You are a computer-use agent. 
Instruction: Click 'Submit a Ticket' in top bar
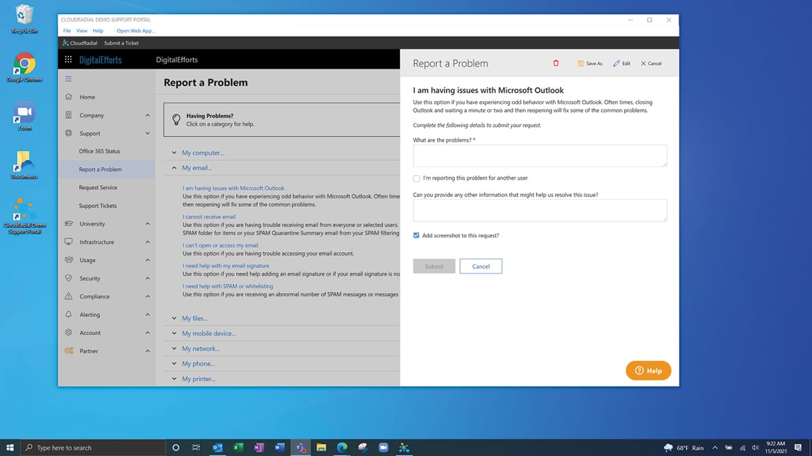pyautogui.click(x=121, y=43)
